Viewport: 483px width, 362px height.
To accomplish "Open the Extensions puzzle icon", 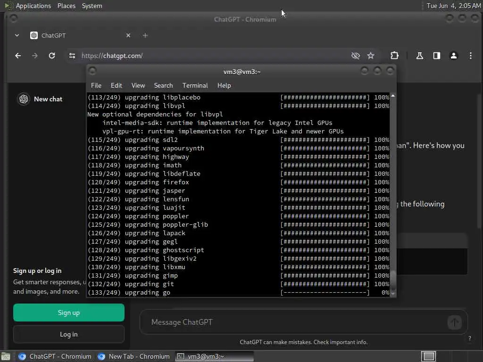I will 395,56.
